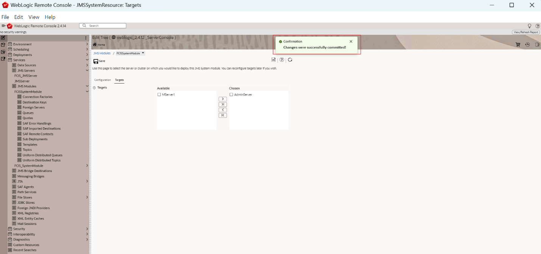541x254 pixels.
Task: Click the landing page arrow icon in page toolbar
Action: (x=274, y=60)
